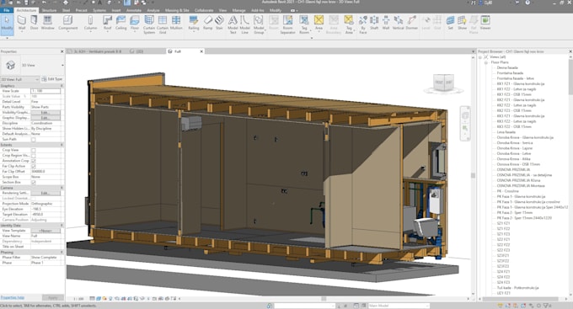
Task: Toggle the Sun Path checkbox
Action: pyautogui.click(x=33, y=140)
